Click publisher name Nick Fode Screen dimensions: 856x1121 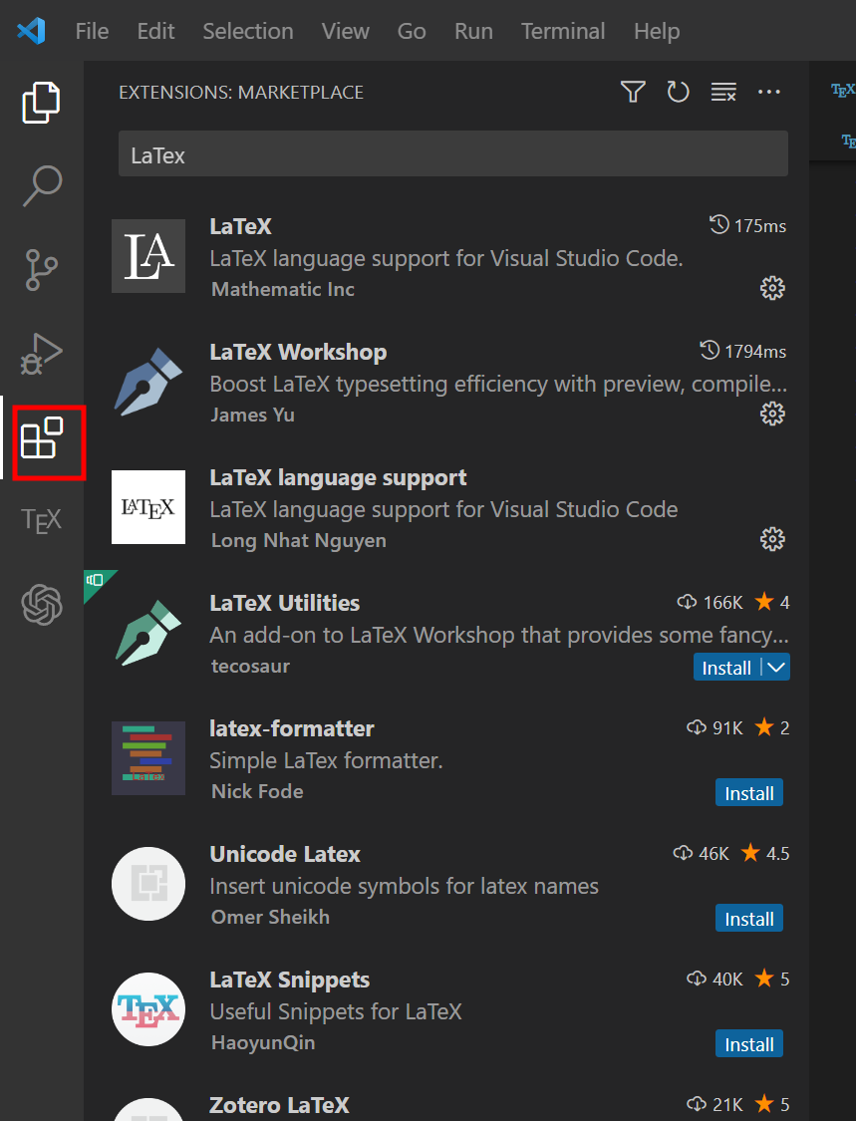click(257, 791)
